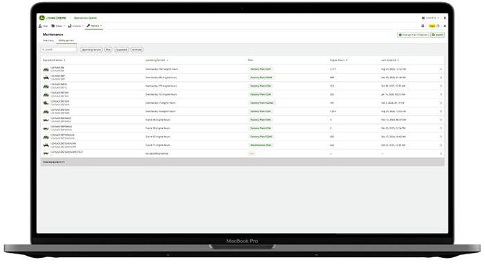
Task: Click Factory Plan badge in 1067 hours row
Action: pos(261,69)
